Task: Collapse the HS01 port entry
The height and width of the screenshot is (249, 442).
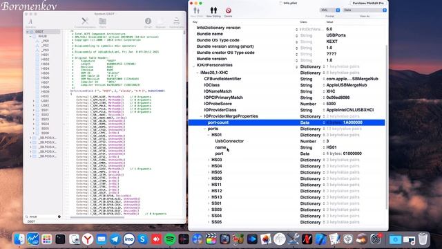Action: pyautogui.click(x=209, y=135)
